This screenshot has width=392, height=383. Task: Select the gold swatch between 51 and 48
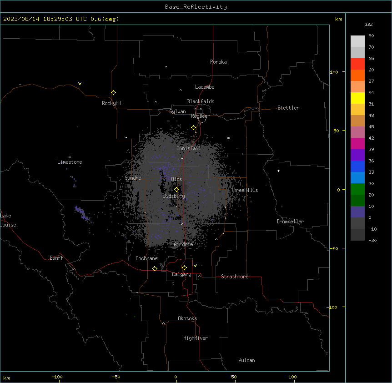coord(357,110)
